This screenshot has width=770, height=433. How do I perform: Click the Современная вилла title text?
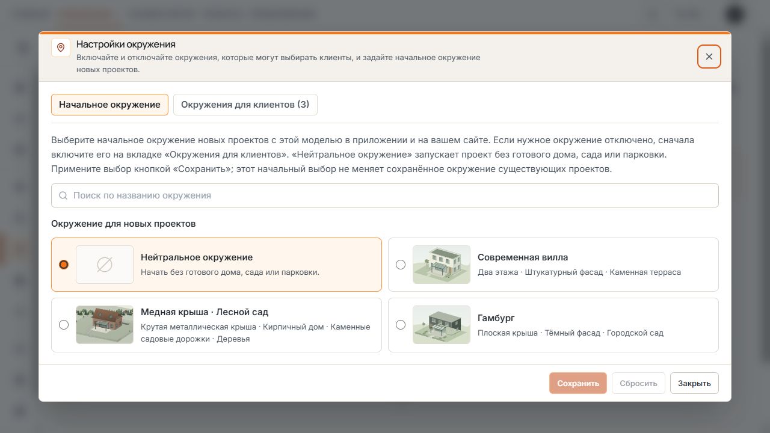coord(523,257)
